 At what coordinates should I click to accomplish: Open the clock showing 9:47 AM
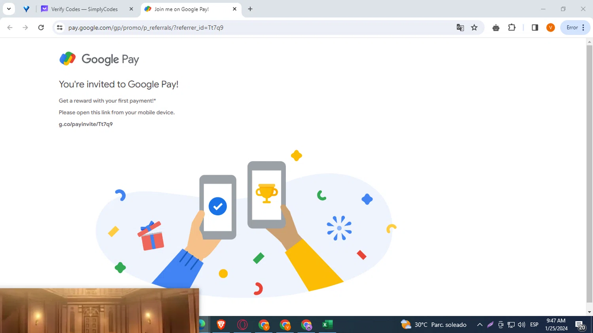[556, 325]
